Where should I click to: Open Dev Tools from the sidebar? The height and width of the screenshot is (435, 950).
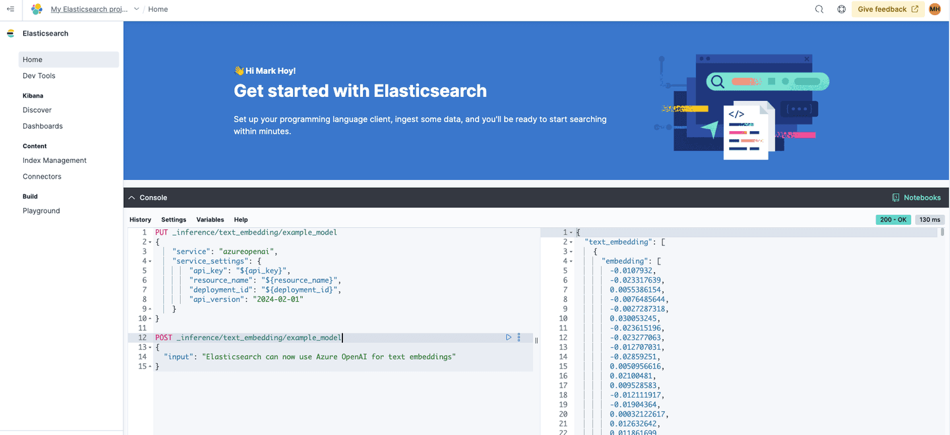pyautogui.click(x=40, y=75)
